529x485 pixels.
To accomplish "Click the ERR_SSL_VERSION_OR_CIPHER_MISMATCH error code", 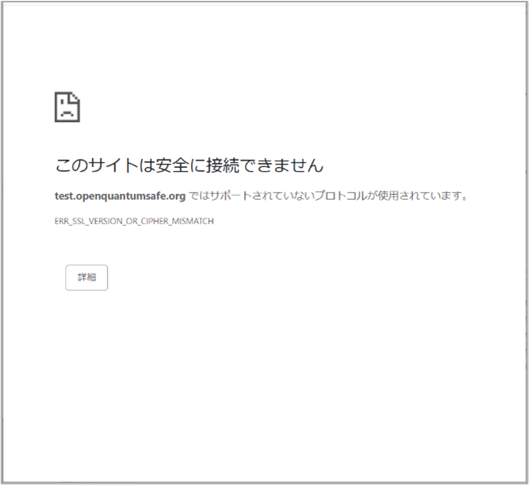I will (x=134, y=221).
